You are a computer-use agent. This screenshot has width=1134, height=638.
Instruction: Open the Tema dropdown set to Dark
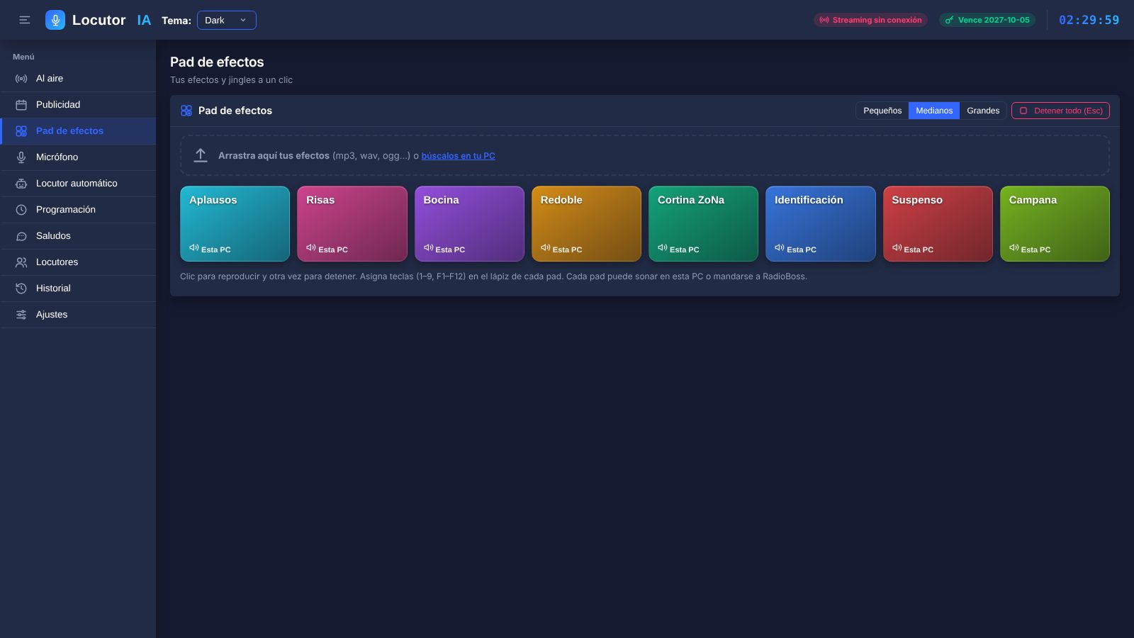[227, 20]
